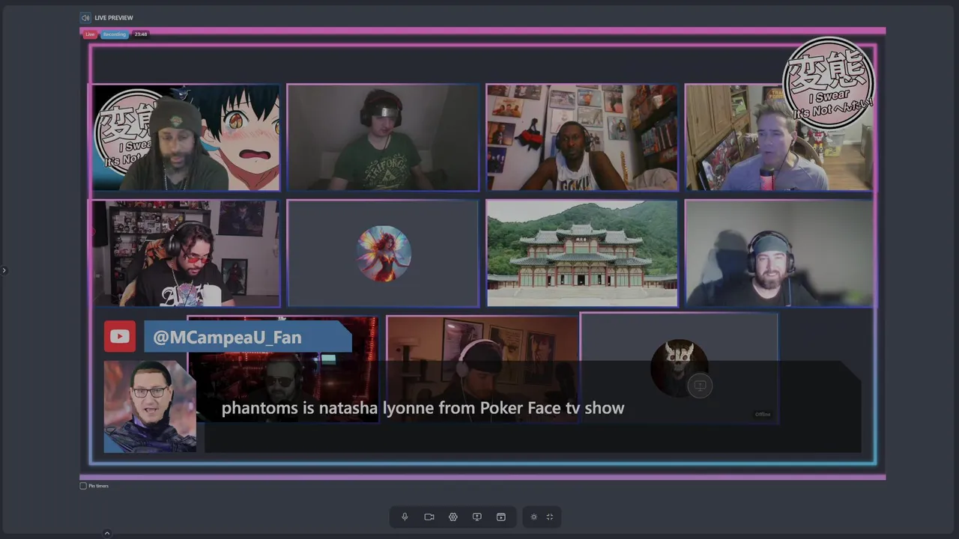Viewport: 959px width, 539px height.
Task: Click the exit fullscreen collapse icon
Action: 550,517
